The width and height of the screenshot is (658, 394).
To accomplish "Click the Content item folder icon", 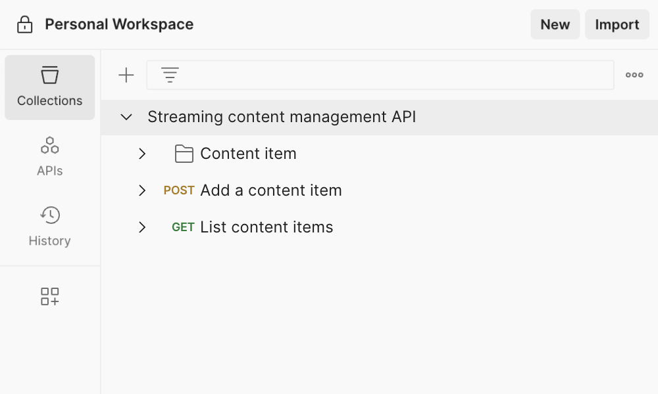I will [x=184, y=154].
